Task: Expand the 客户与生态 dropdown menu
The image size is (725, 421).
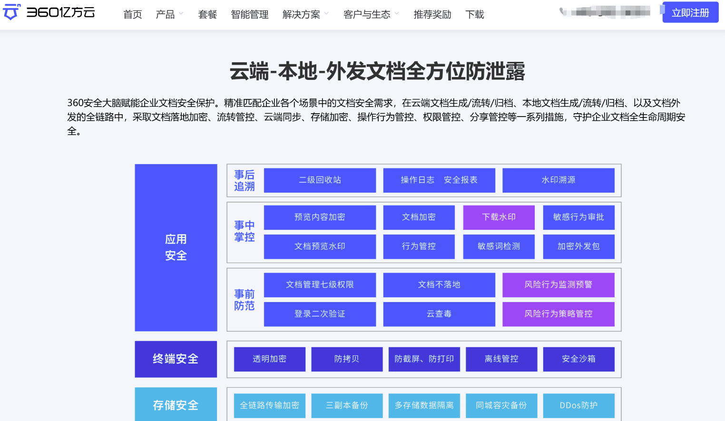Action: tap(371, 15)
